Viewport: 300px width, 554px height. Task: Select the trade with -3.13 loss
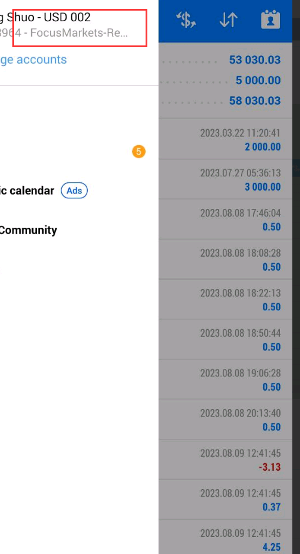coord(226,460)
